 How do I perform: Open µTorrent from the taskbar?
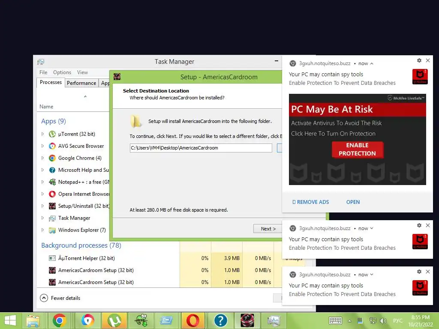click(x=114, y=320)
